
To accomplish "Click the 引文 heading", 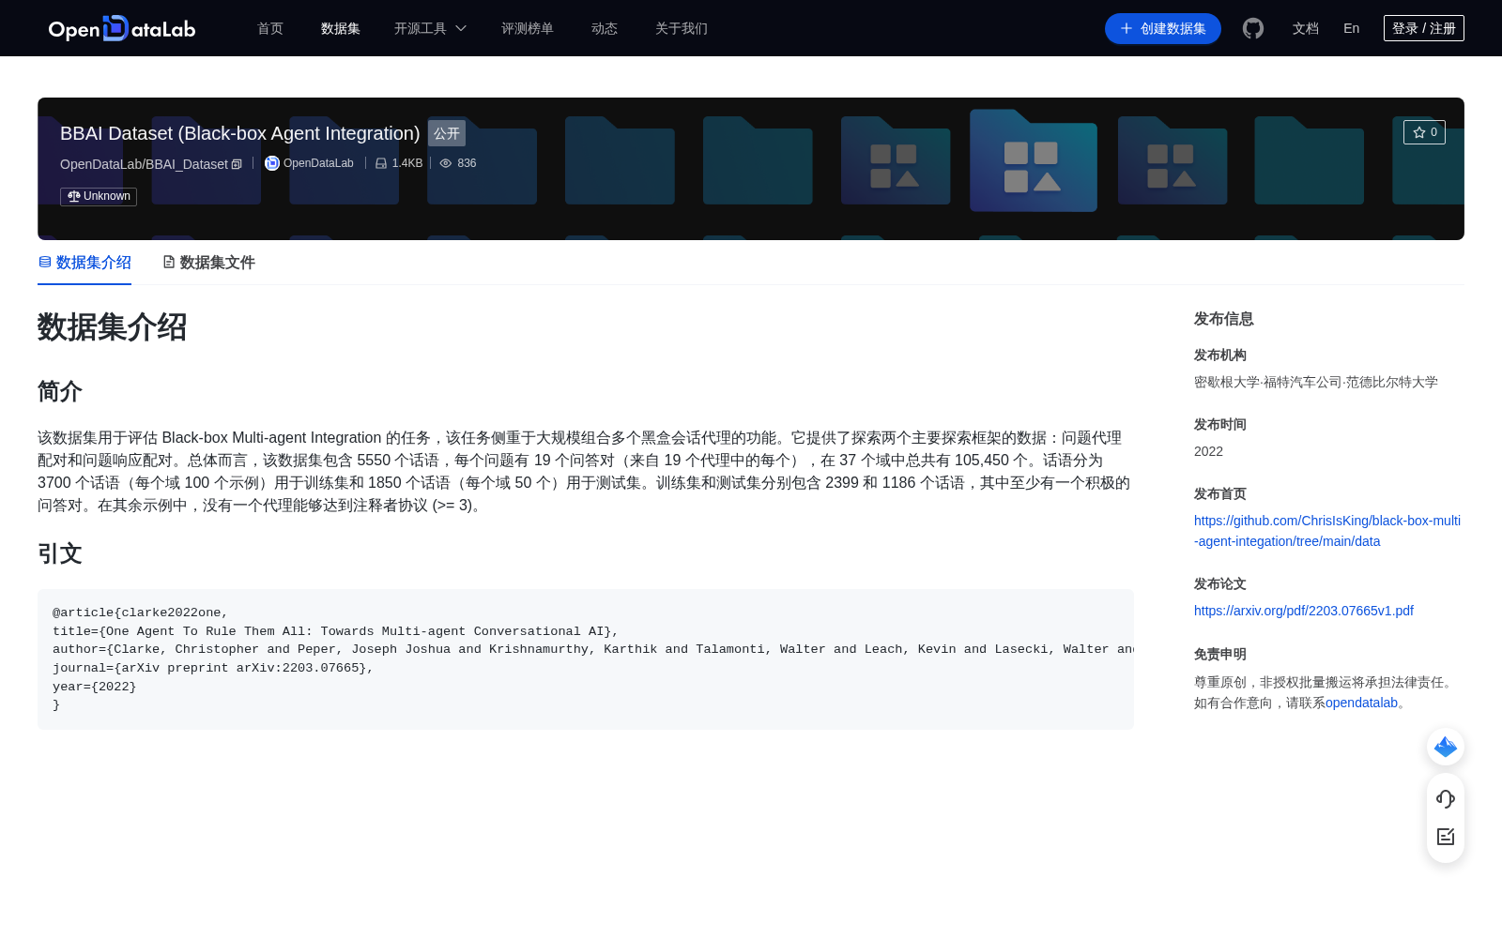I will click(x=60, y=553).
